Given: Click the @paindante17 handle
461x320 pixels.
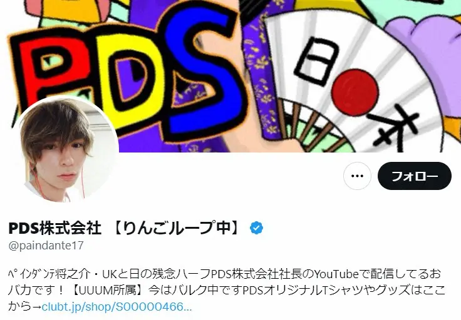Looking at the screenshot, I should pos(46,246).
